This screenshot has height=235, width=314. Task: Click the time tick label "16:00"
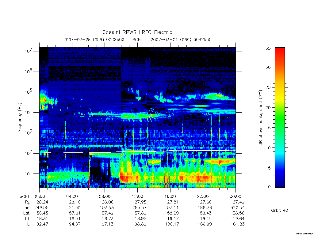tap(170, 196)
